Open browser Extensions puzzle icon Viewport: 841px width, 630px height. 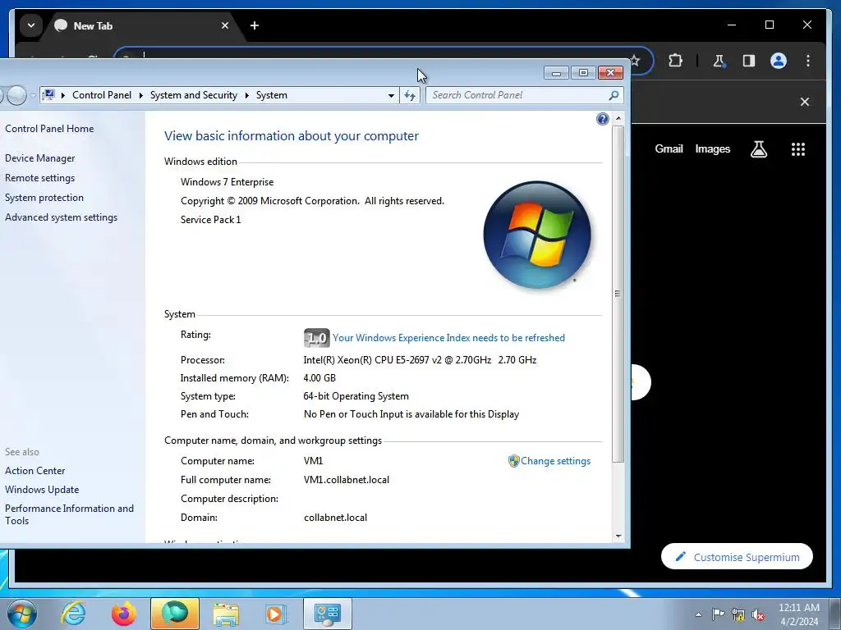click(675, 61)
